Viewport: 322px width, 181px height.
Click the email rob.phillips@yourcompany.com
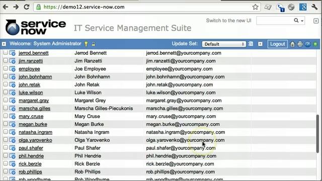[x=180, y=172]
